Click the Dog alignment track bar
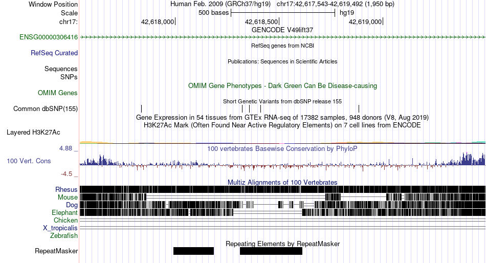This screenshot has height=263, width=486. pos(282,205)
